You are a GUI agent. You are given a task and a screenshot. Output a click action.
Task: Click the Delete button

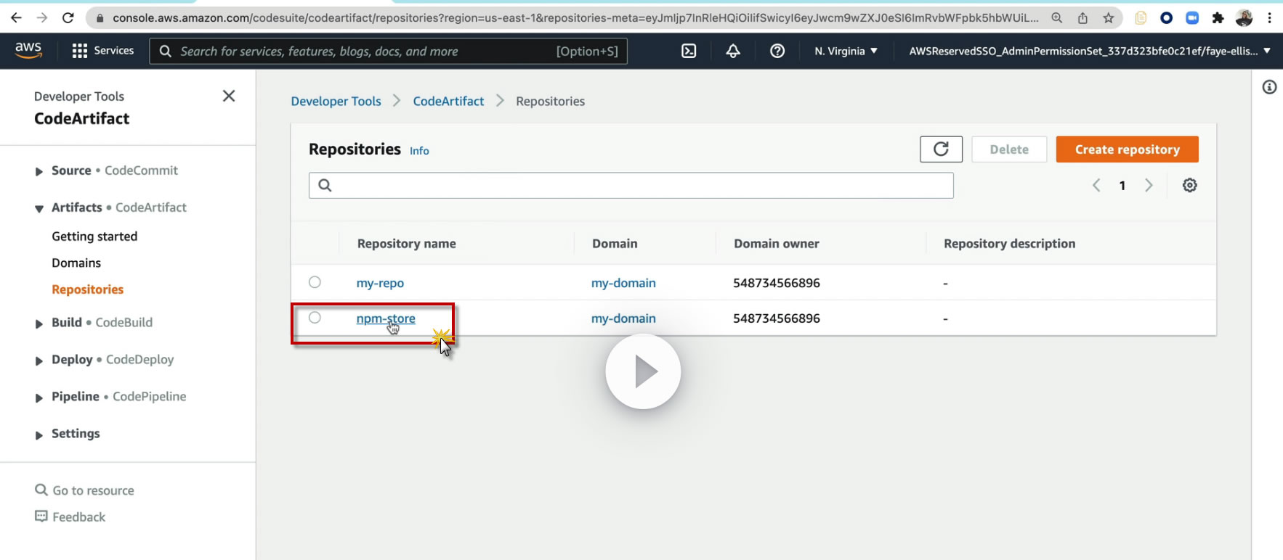1009,149
